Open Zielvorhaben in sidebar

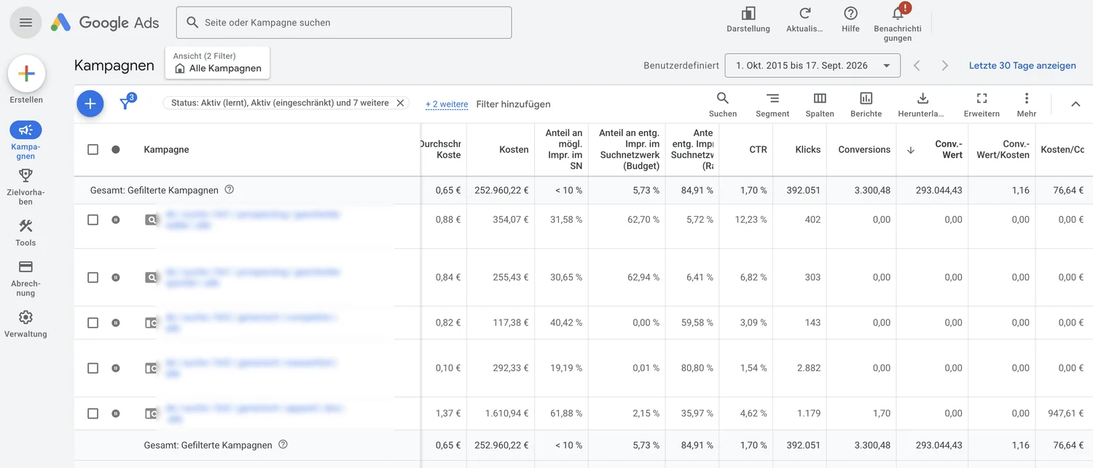click(26, 186)
